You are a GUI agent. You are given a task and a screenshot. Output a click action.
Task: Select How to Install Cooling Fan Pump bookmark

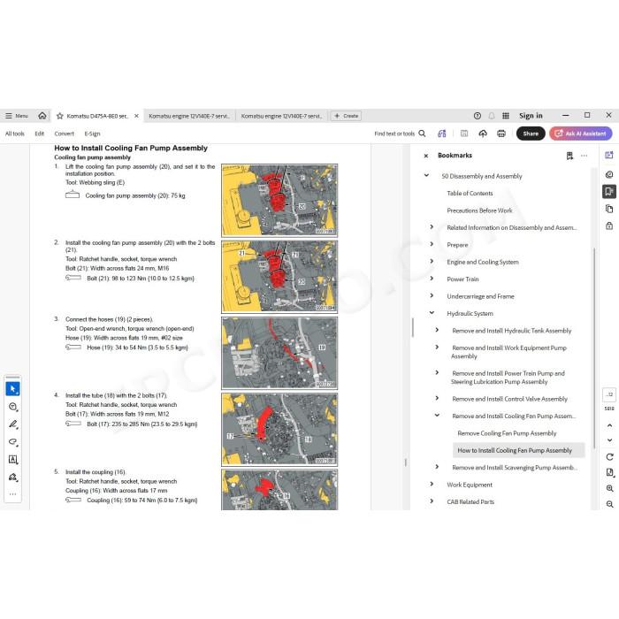coord(518,450)
